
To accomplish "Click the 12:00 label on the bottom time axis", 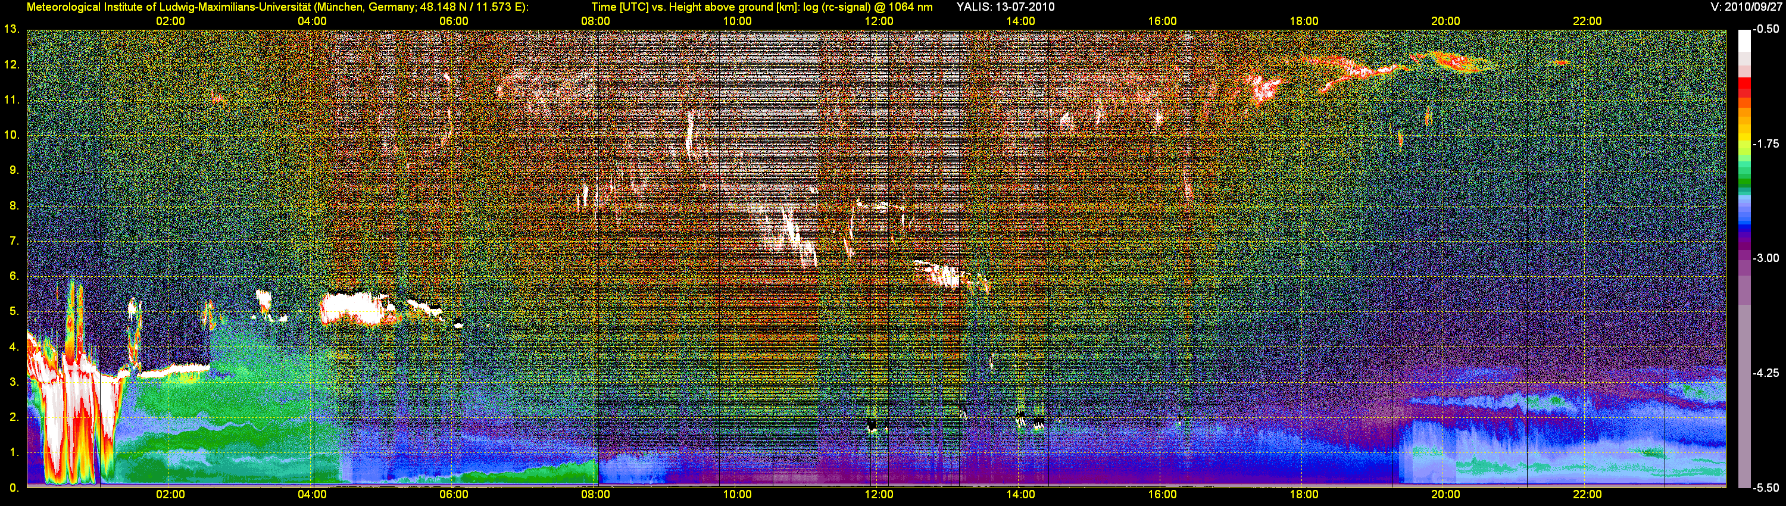I will [879, 494].
